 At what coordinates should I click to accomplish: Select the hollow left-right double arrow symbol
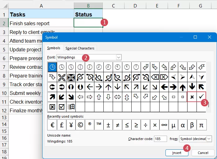click(117, 97)
